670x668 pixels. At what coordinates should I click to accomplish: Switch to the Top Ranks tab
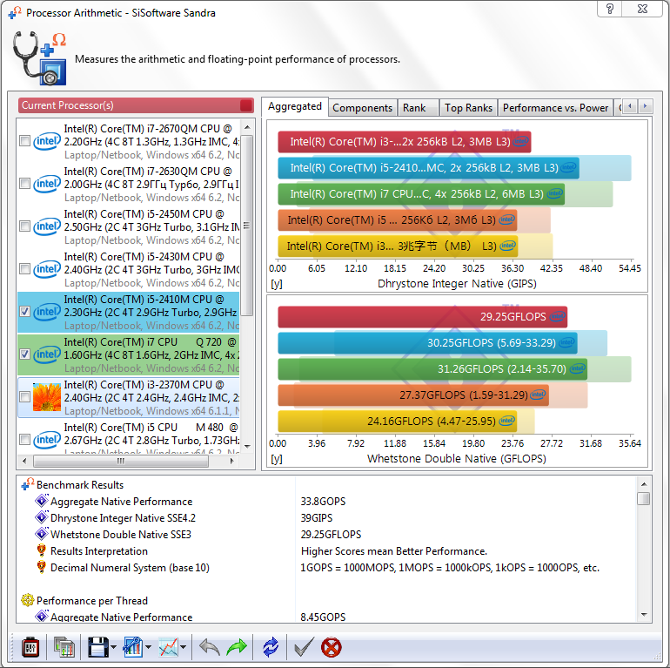[468, 108]
